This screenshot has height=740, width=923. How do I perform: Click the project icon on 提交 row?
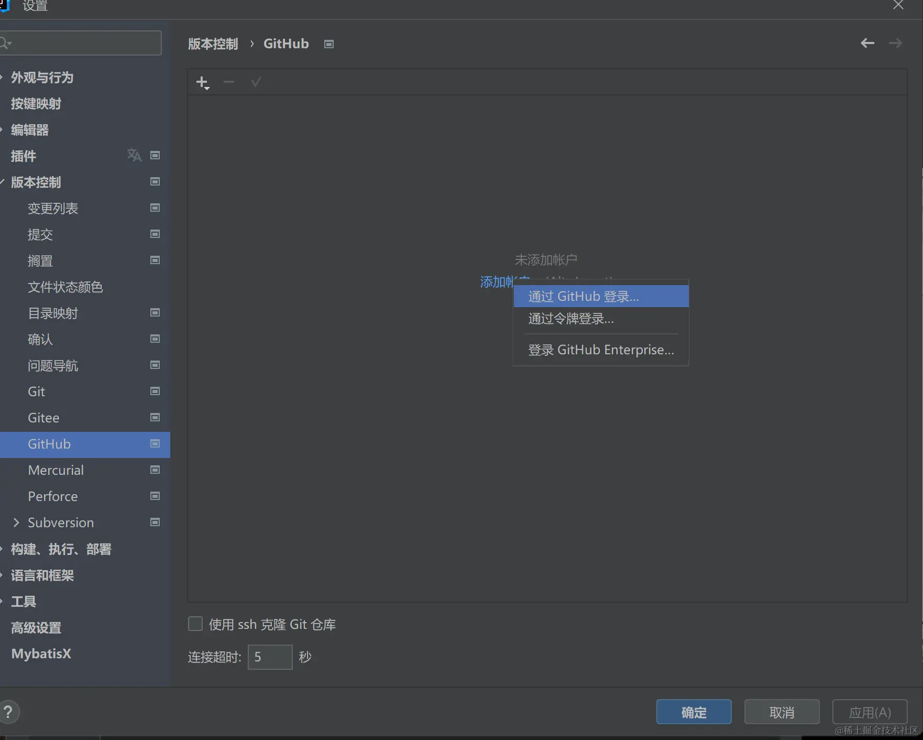(155, 234)
